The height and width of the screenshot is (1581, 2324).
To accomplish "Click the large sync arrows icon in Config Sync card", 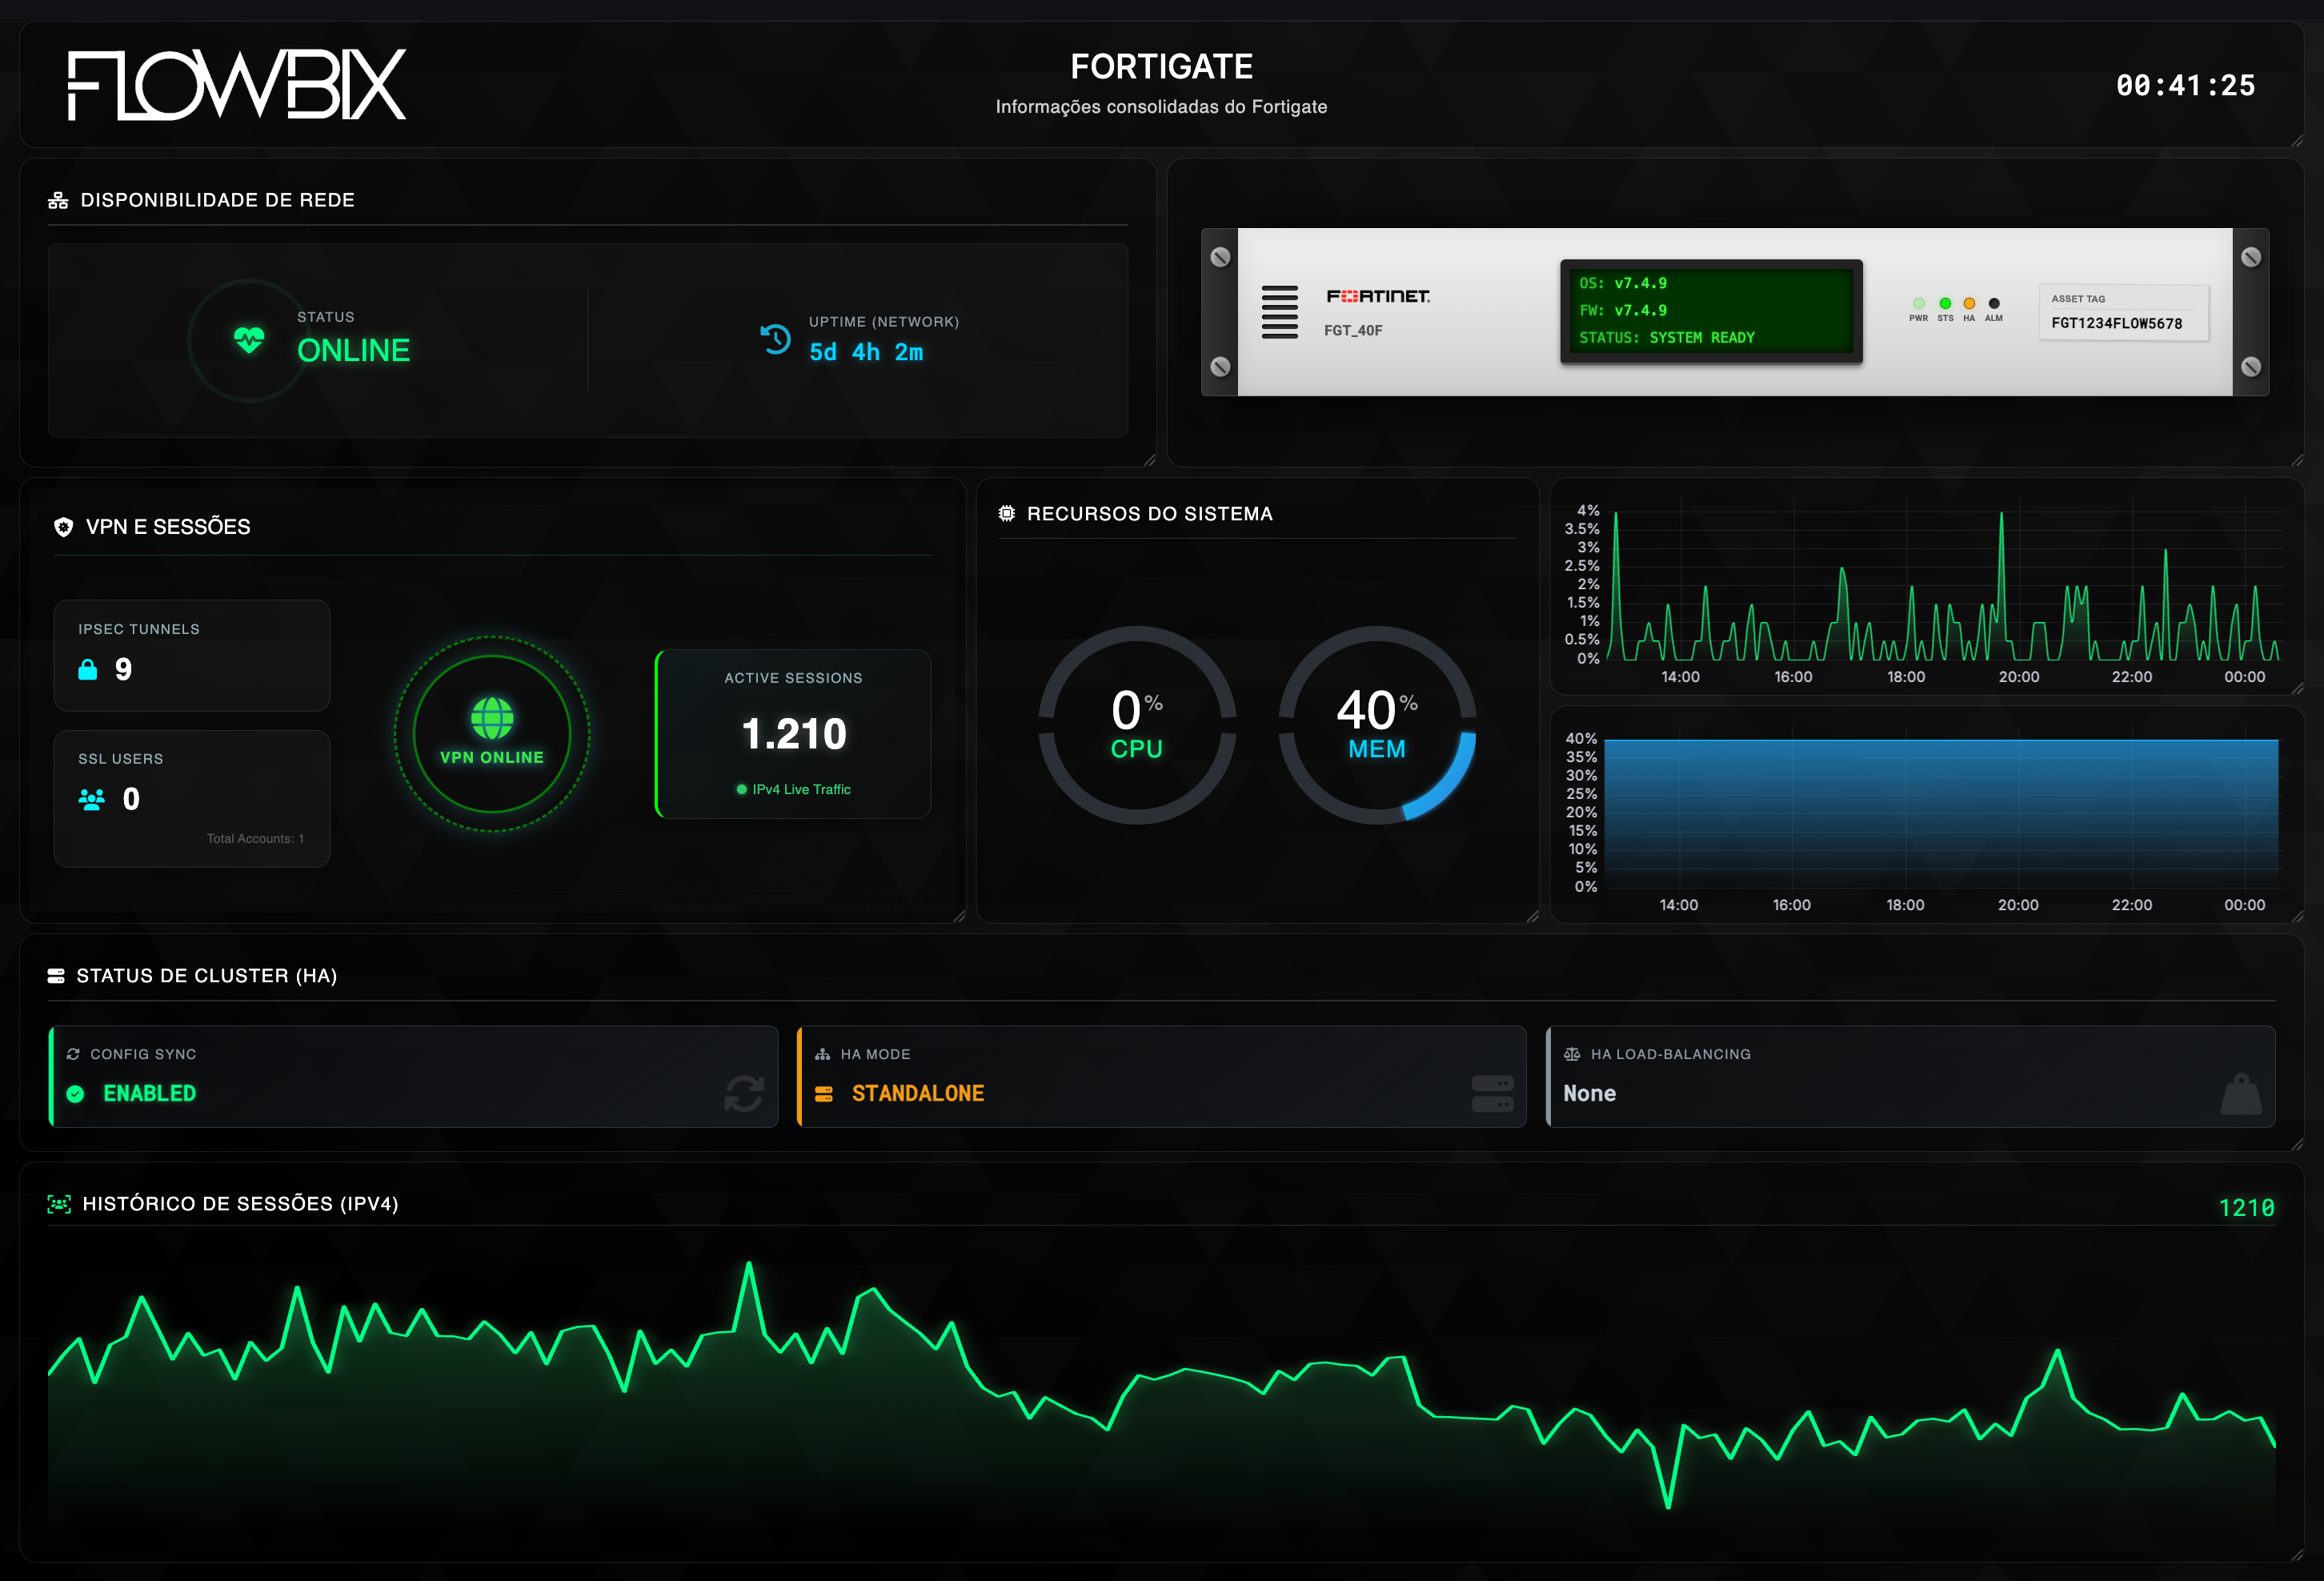I will coord(744,1093).
